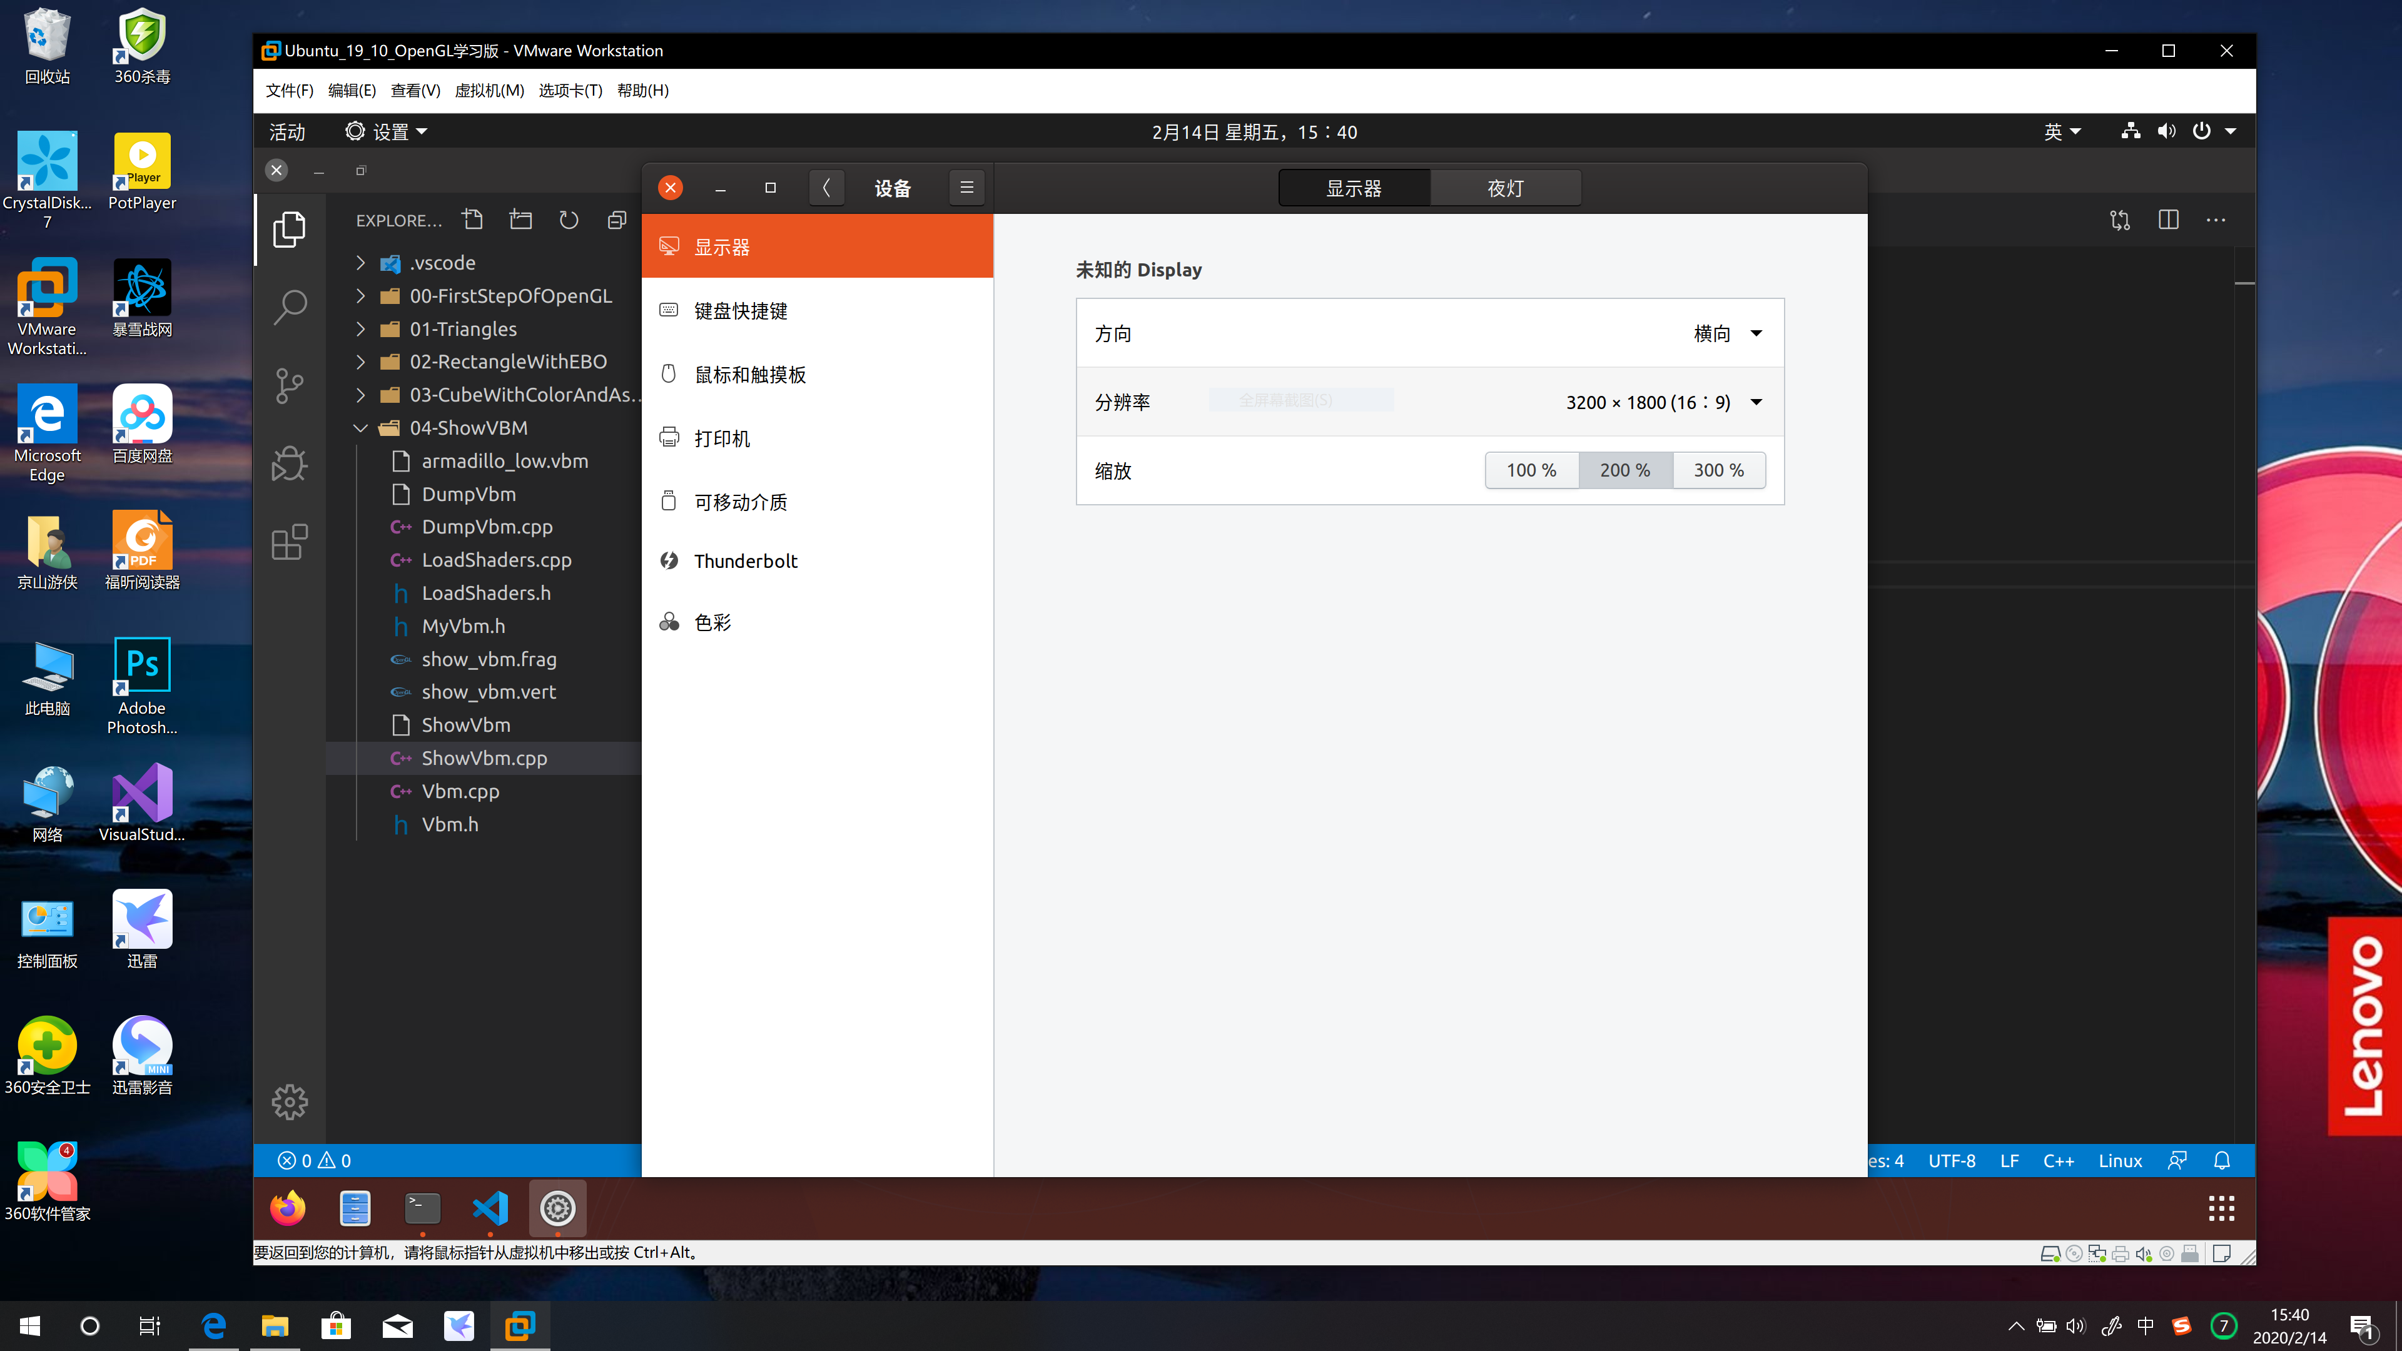The image size is (2402, 1351).
Task: Select 鼠标和触摸板 in Settings sidebar
Action: point(818,374)
